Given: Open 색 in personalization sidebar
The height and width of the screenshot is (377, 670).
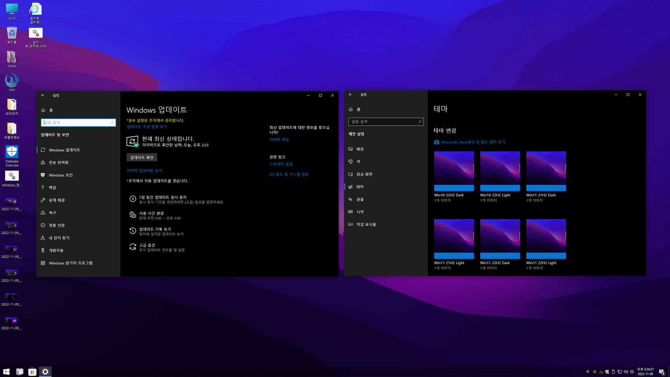Looking at the screenshot, I should tap(386, 162).
